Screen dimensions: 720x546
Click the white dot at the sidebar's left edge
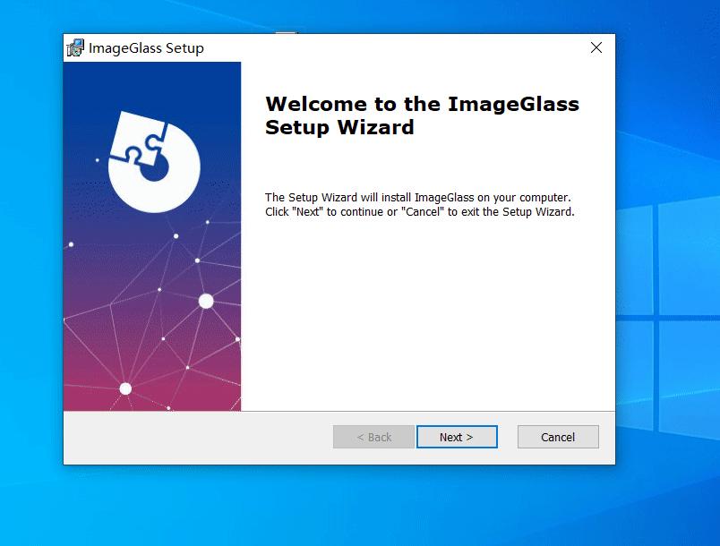tap(70, 243)
